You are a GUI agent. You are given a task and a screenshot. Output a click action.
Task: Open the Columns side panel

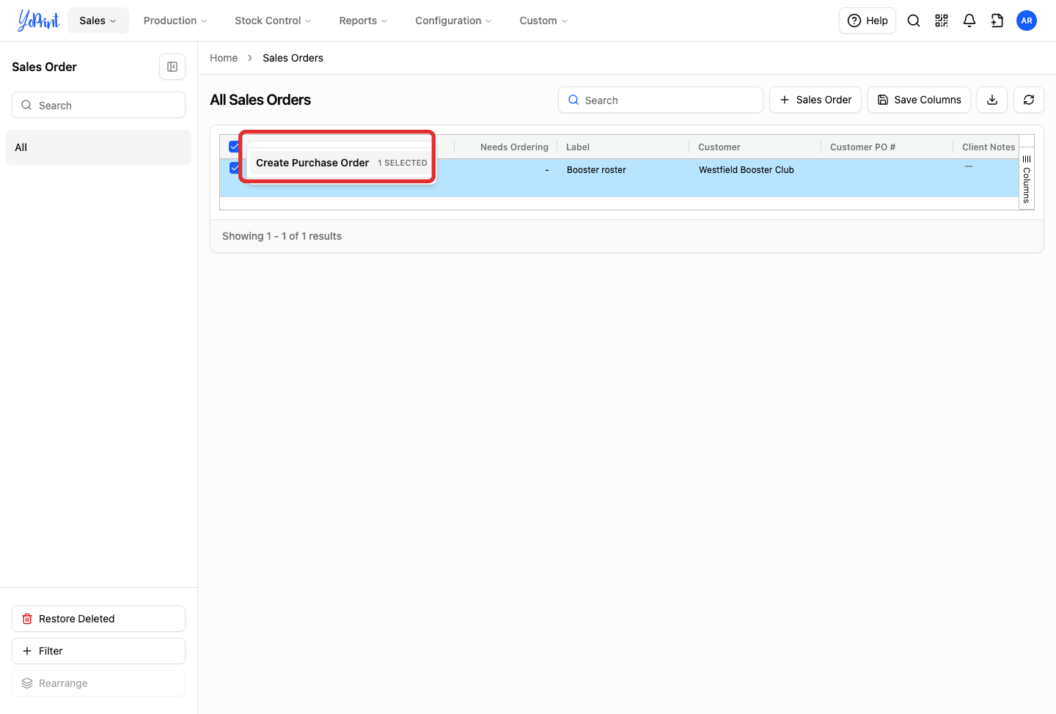pyautogui.click(x=1027, y=179)
